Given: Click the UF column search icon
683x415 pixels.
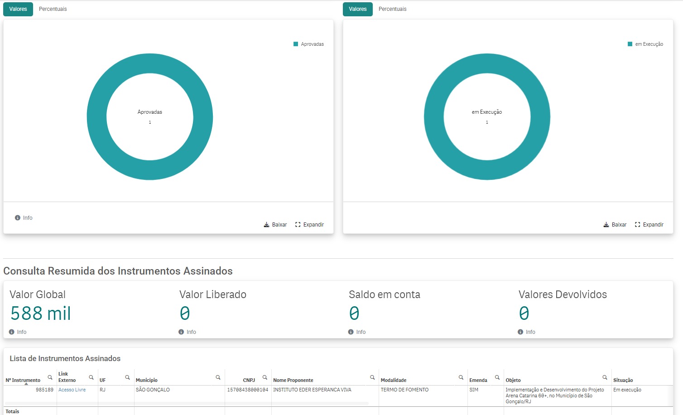Looking at the screenshot, I should pos(127,377).
